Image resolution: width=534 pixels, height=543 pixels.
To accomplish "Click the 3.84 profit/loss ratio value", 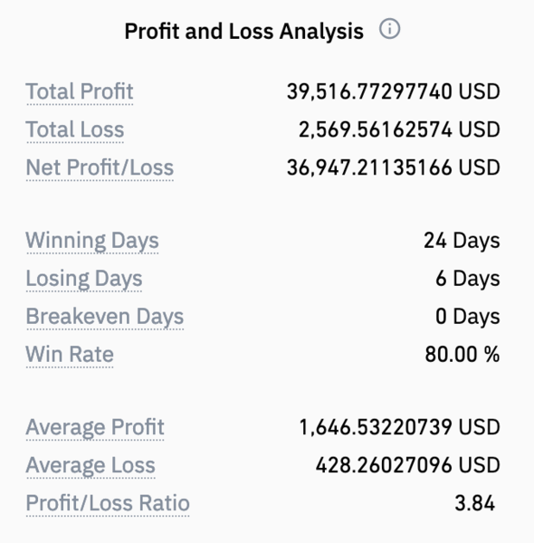I will [x=475, y=503].
